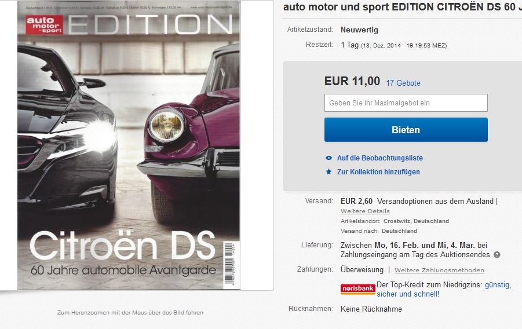Open the question mark help icon for delivery
522x329 pixels.
coord(497,255)
